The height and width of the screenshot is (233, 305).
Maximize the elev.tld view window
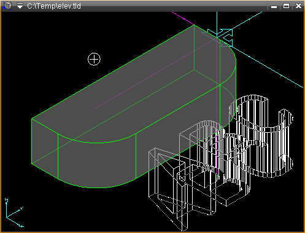(286, 6)
